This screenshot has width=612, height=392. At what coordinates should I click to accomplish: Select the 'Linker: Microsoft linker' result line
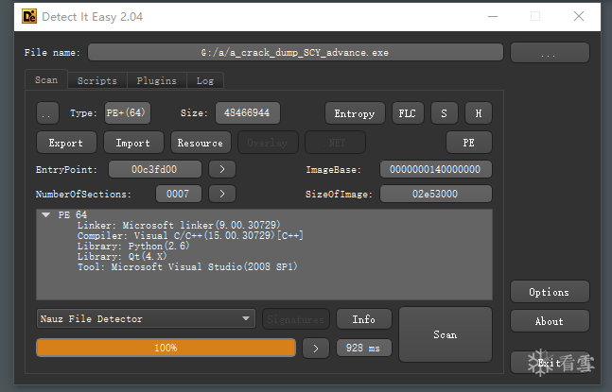coord(179,225)
